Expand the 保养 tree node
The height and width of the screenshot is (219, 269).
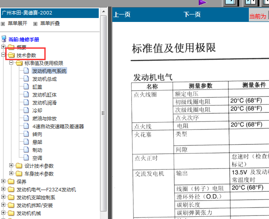coord(3,181)
